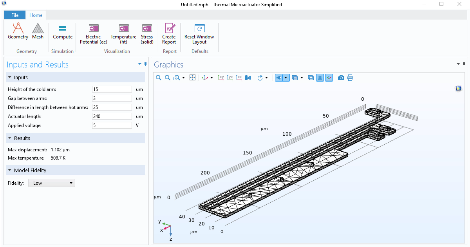This screenshot has width=470, height=247.
Task: Print the Graphics window
Action: [350, 78]
